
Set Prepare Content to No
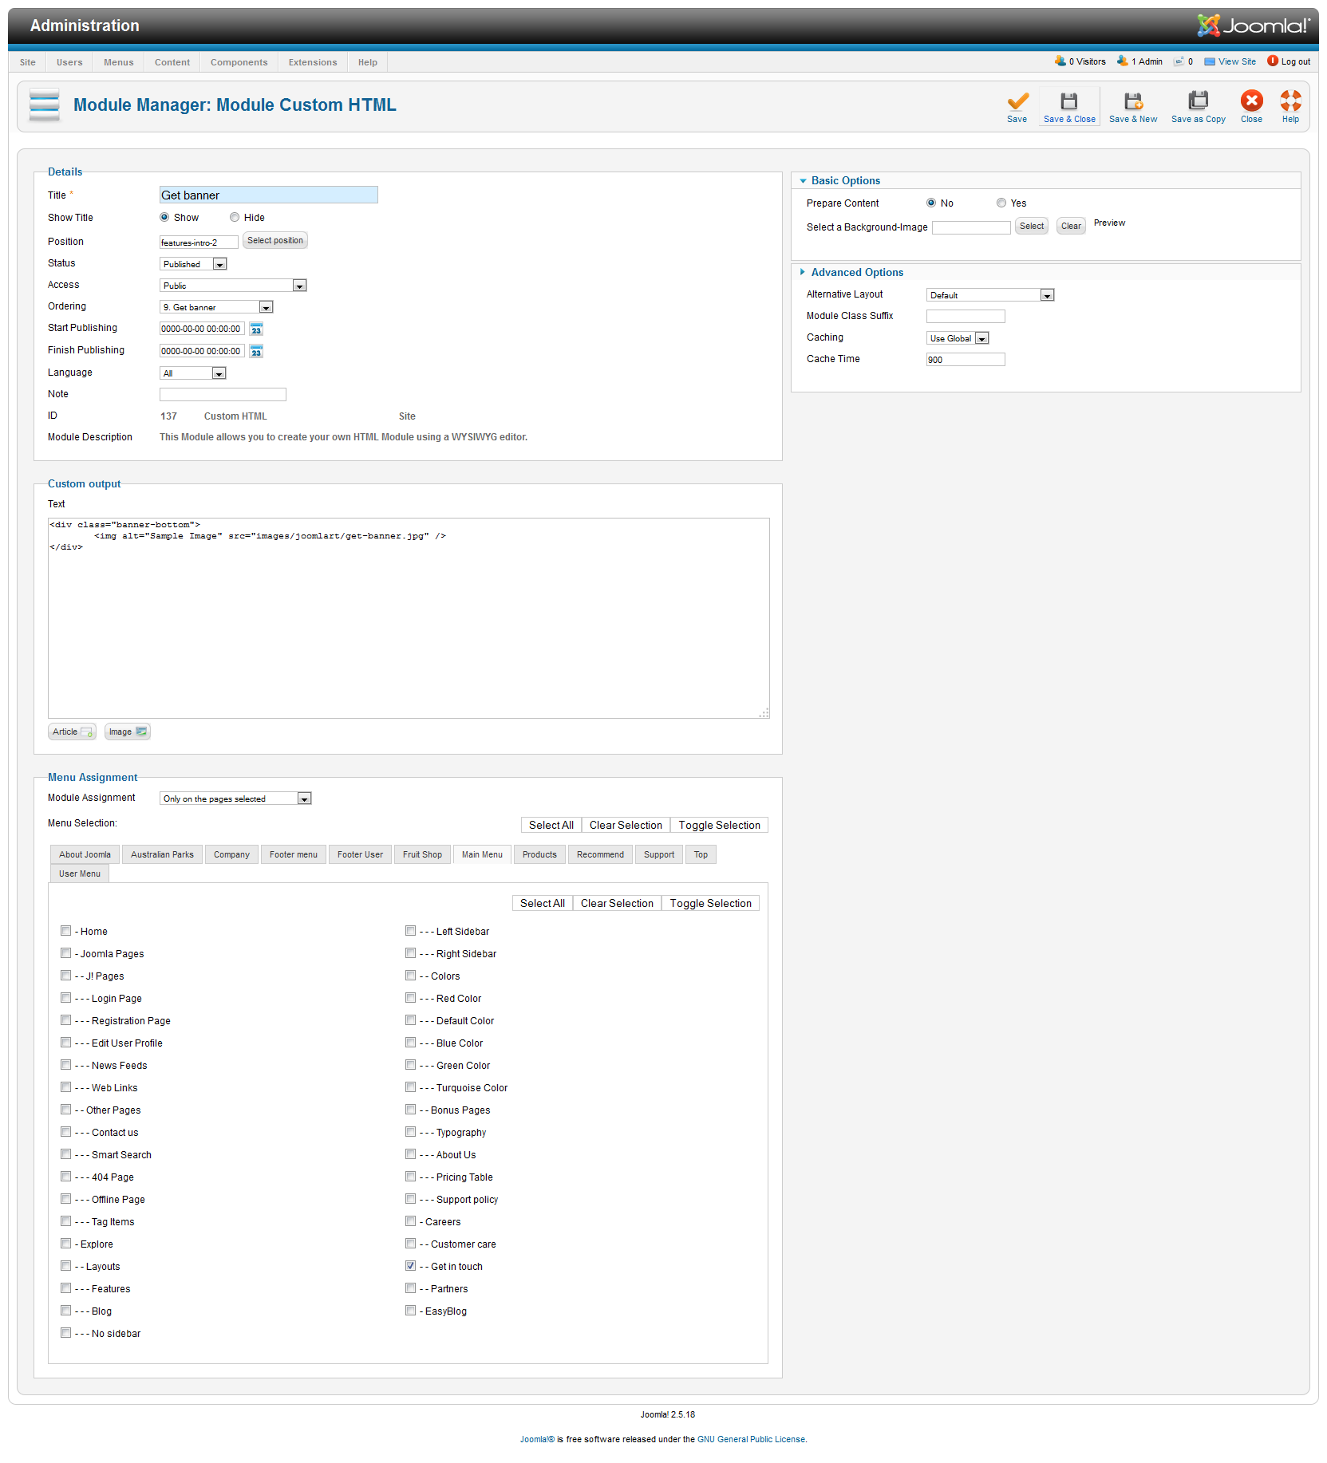point(931,203)
